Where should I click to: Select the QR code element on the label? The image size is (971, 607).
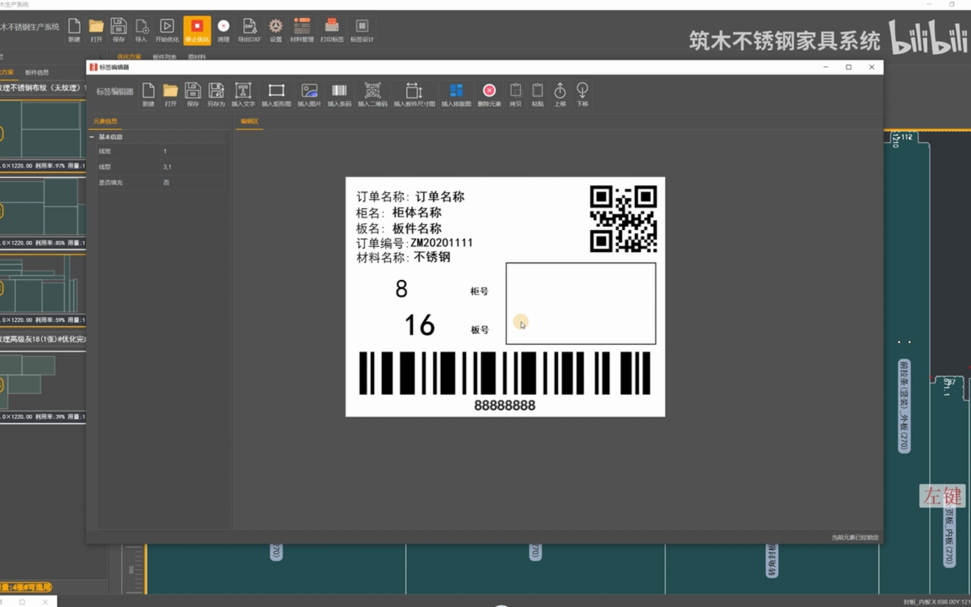click(x=623, y=219)
